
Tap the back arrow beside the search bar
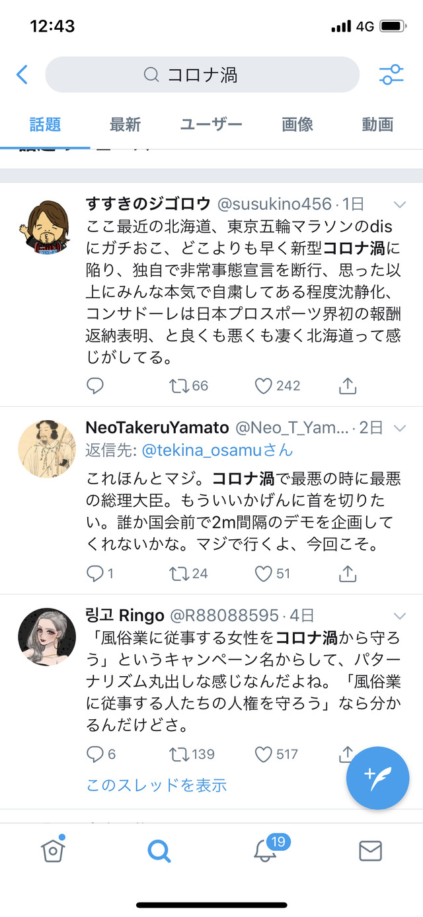point(22,75)
